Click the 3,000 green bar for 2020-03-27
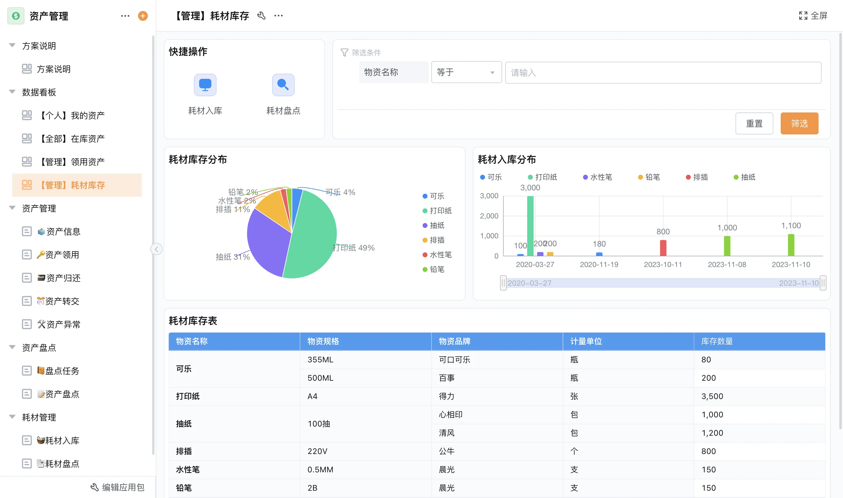 pyautogui.click(x=530, y=226)
